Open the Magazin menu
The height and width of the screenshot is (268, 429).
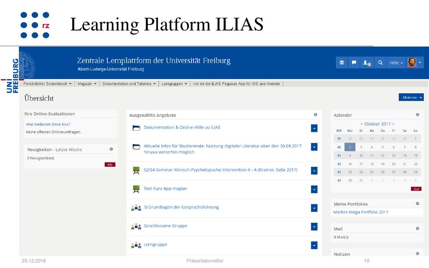point(87,84)
